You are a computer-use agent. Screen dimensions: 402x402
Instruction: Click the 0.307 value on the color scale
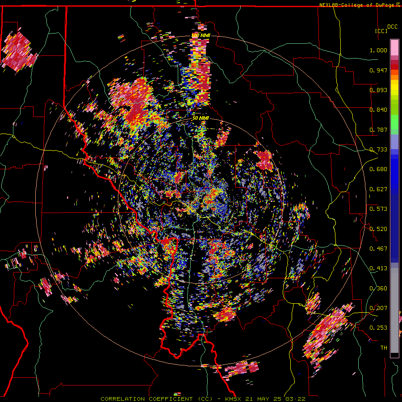coord(378,308)
